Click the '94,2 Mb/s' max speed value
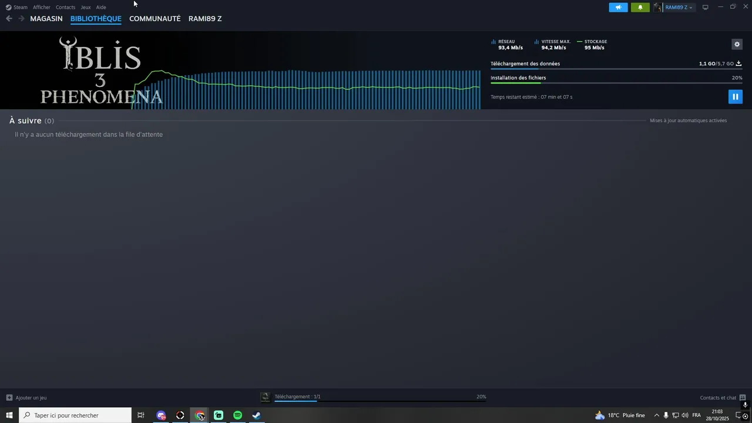This screenshot has width=752, height=423. 553,48
